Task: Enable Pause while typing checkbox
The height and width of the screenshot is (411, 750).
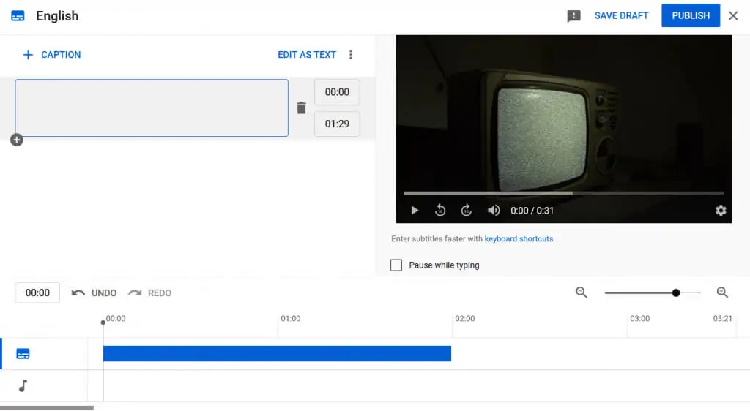Action: click(396, 265)
